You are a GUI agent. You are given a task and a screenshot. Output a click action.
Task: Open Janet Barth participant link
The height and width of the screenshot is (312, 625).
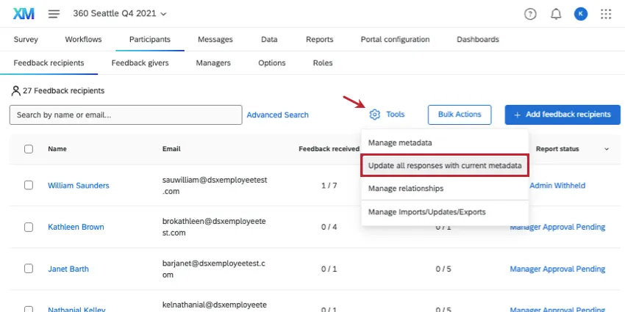coord(68,269)
